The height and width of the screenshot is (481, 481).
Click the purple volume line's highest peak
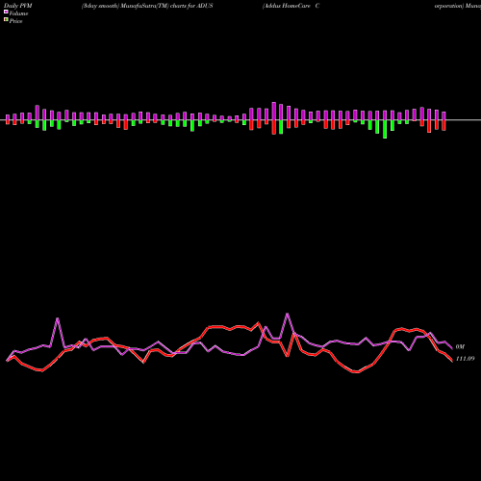point(288,314)
